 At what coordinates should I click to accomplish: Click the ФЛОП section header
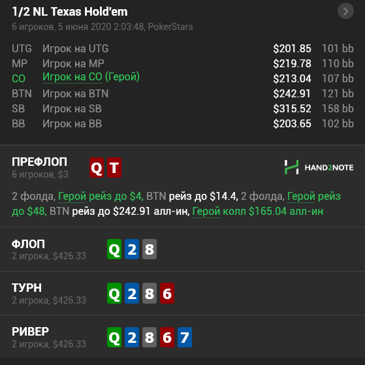28,244
